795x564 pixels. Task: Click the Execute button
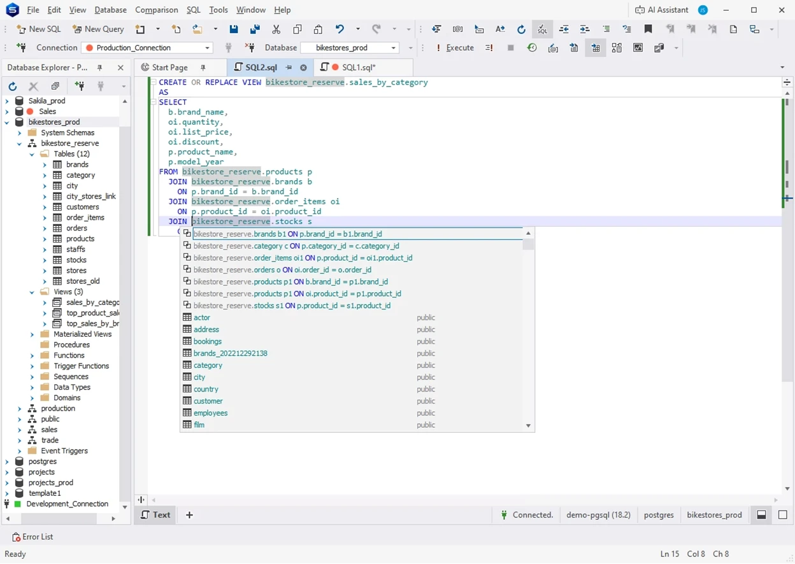pos(455,48)
